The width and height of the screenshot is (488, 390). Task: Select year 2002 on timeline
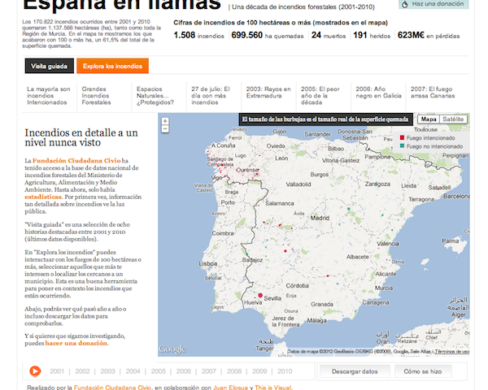[82, 371]
